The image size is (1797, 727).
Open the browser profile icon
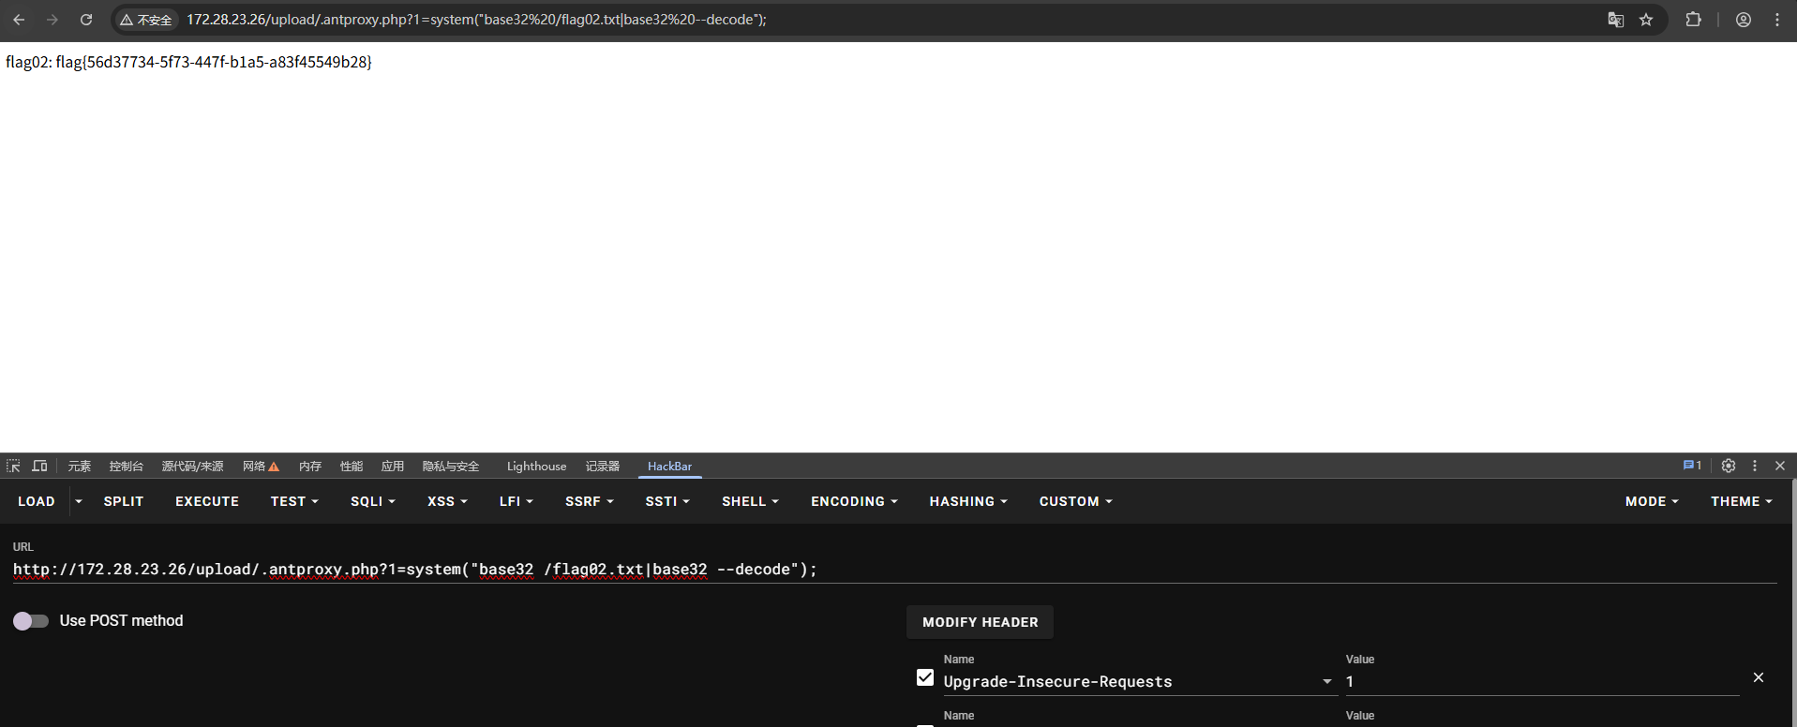click(1744, 20)
